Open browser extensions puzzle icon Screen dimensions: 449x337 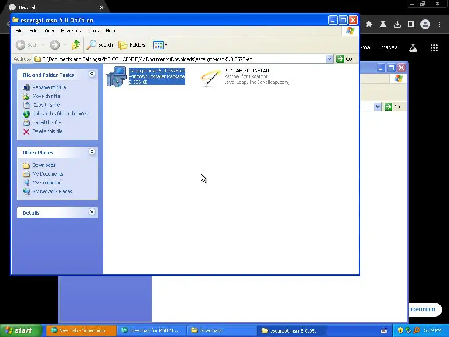click(x=369, y=25)
